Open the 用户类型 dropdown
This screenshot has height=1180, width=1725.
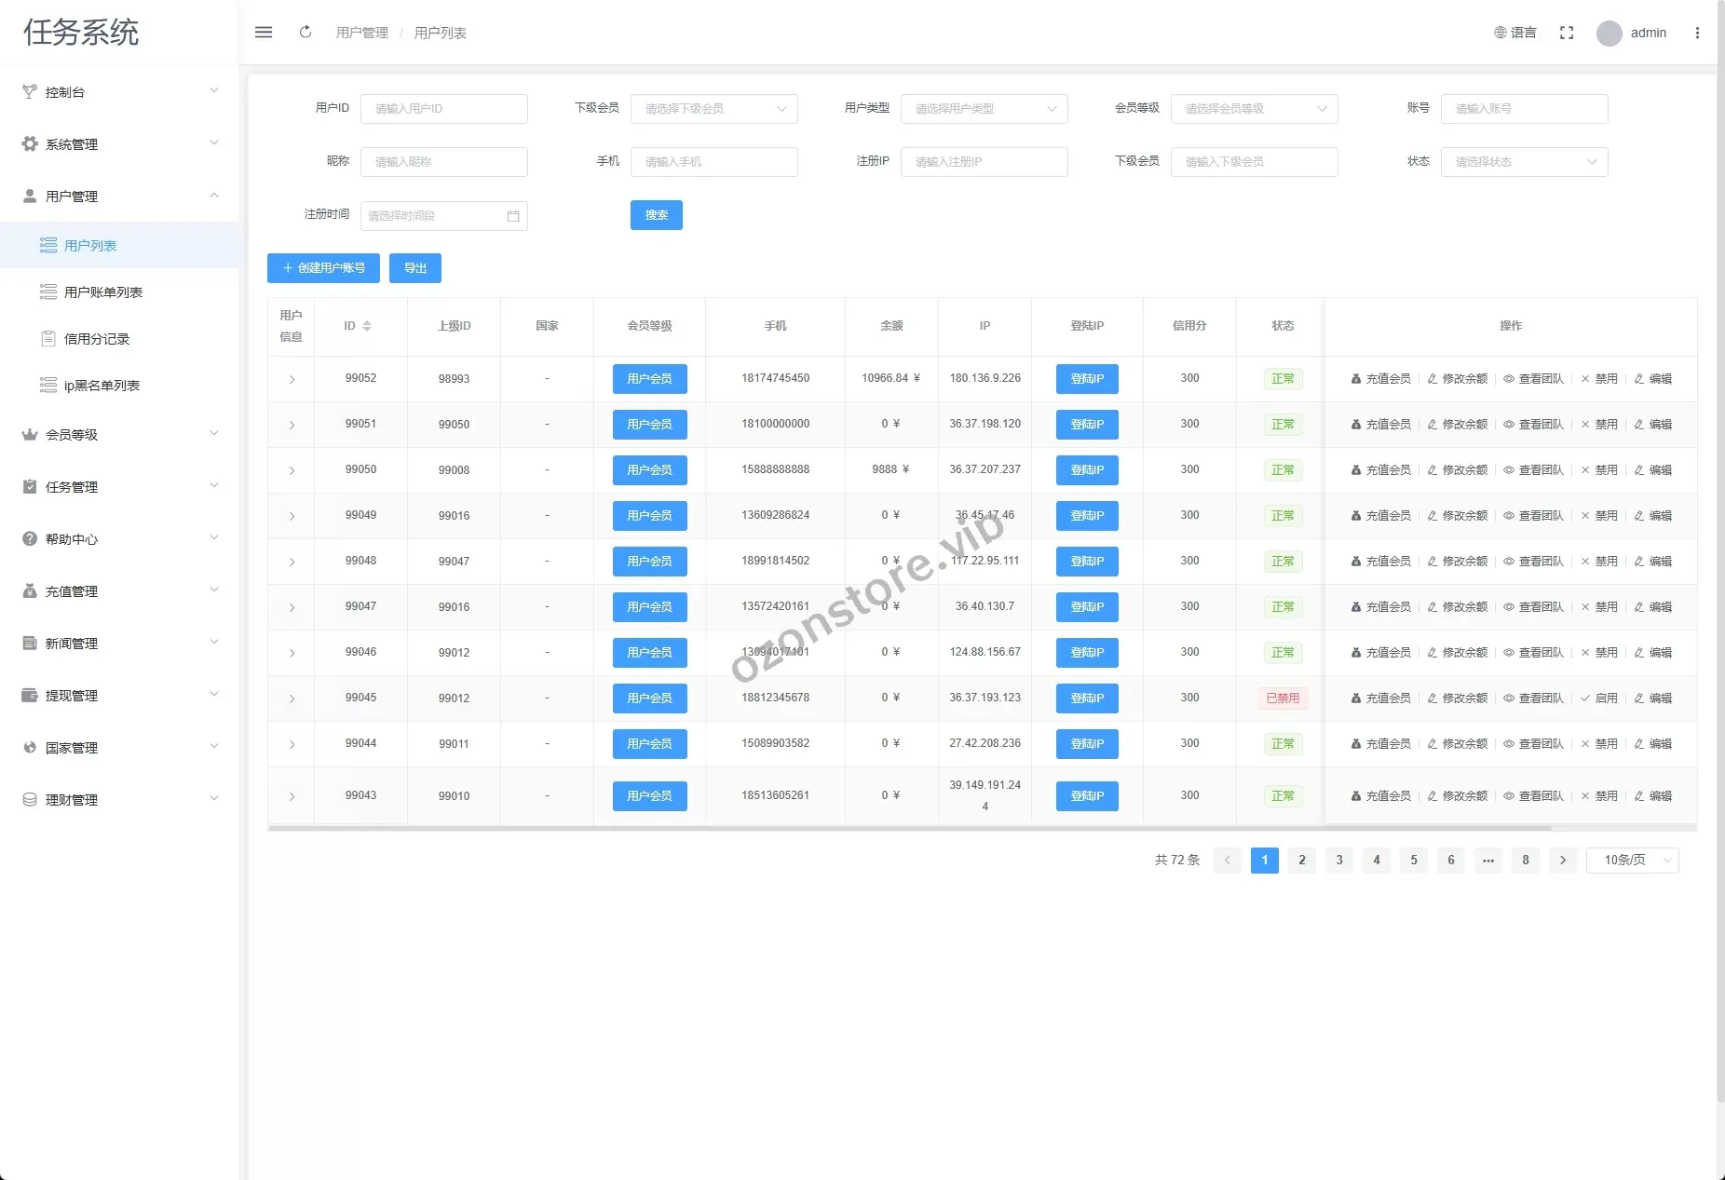[984, 109]
